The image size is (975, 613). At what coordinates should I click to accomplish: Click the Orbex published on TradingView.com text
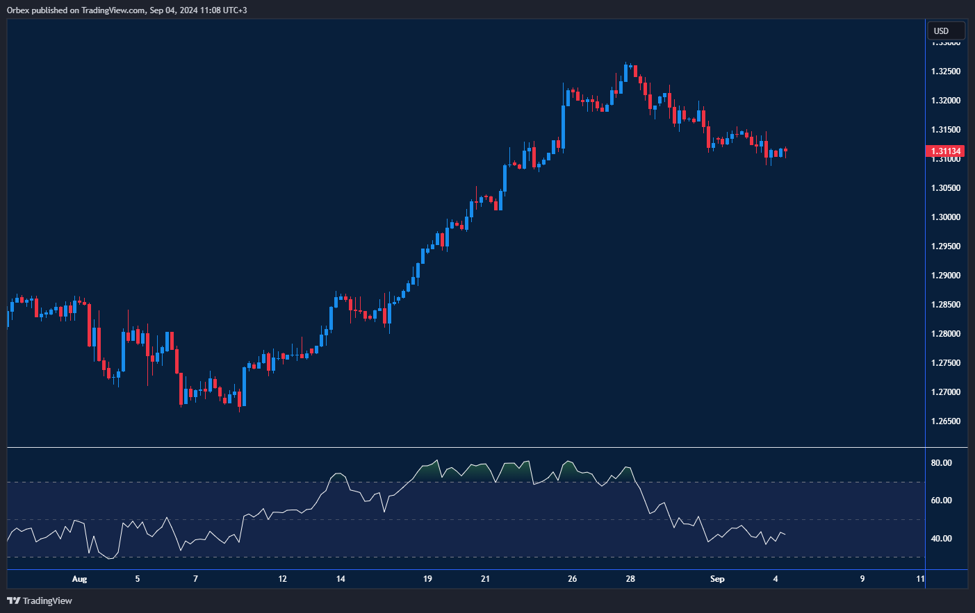(125, 10)
